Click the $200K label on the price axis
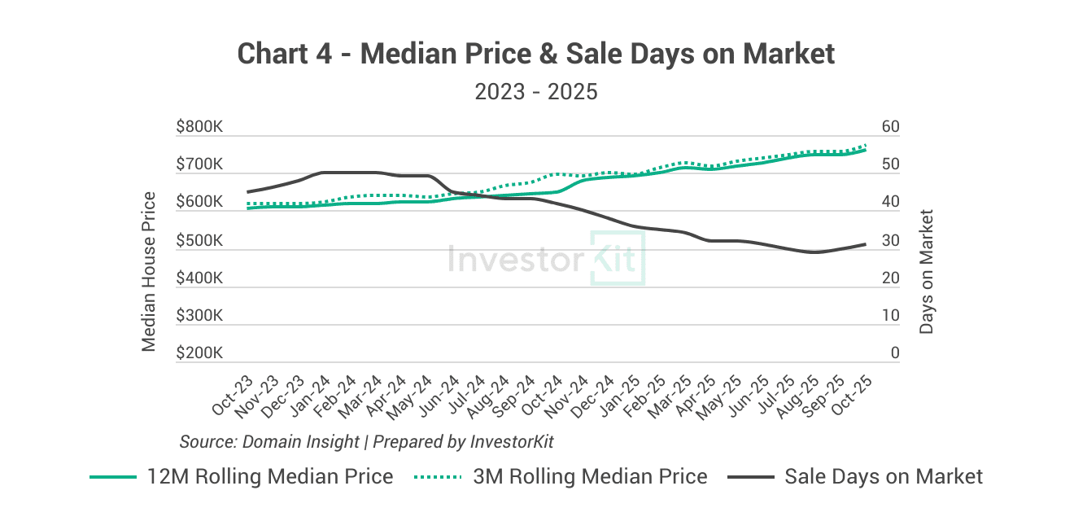The image size is (1074, 521). click(x=199, y=354)
